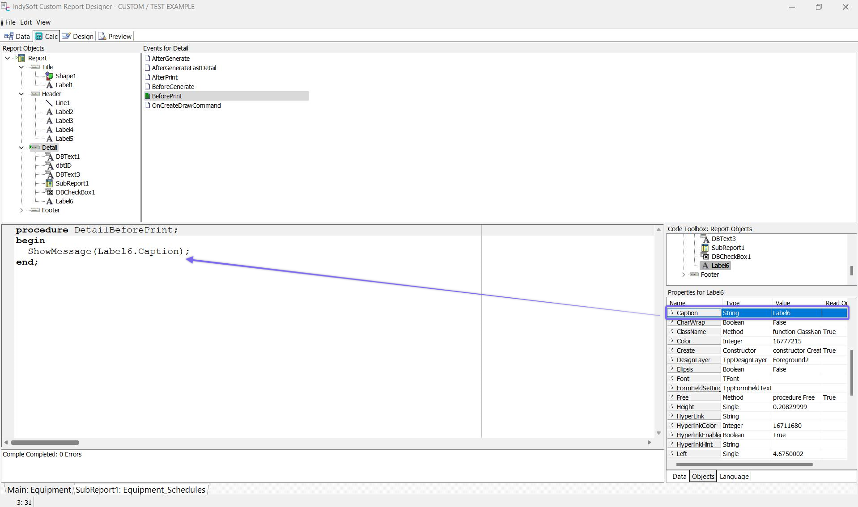Click the Shape1 icon in Report Objects
Viewport: 858px width, 507px height.
click(50, 76)
